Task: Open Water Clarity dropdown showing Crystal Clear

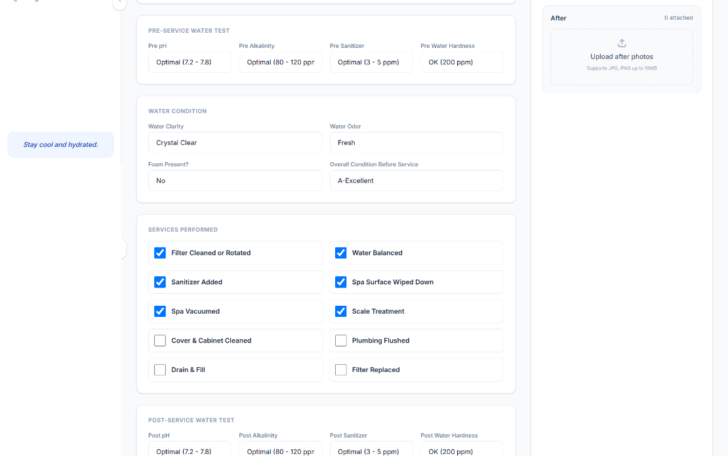Action: [235, 142]
